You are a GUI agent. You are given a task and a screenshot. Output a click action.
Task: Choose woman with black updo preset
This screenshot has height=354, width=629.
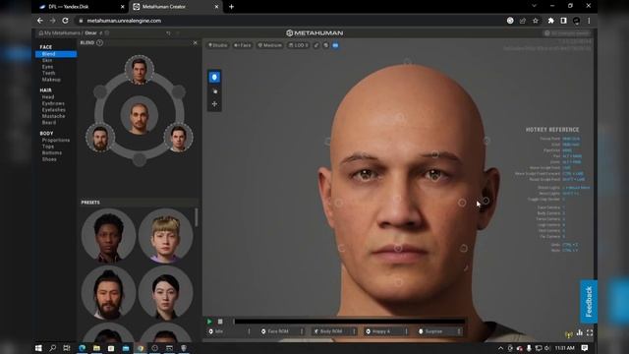point(165,293)
